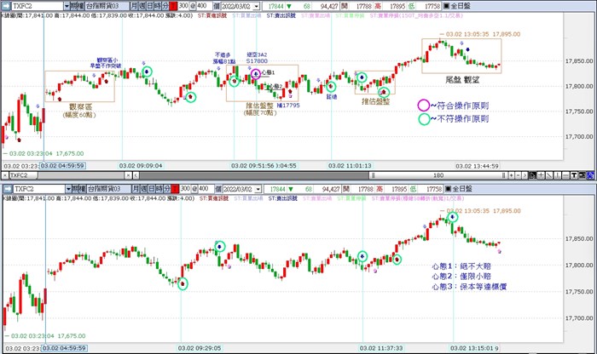Activate the crosshair tool

tap(541, 175)
